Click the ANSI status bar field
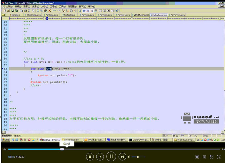The height and width of the screenshot is (163, 225). pos(207,136)
